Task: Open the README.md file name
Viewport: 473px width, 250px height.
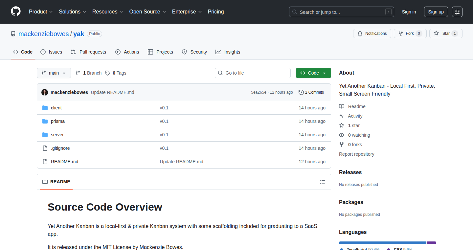Action: (x=64, y=162)
